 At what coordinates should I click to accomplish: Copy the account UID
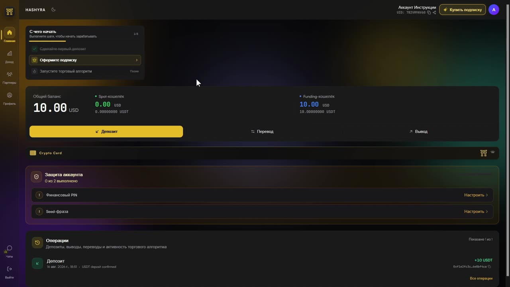pyautogui.click(x=429, y=13)
